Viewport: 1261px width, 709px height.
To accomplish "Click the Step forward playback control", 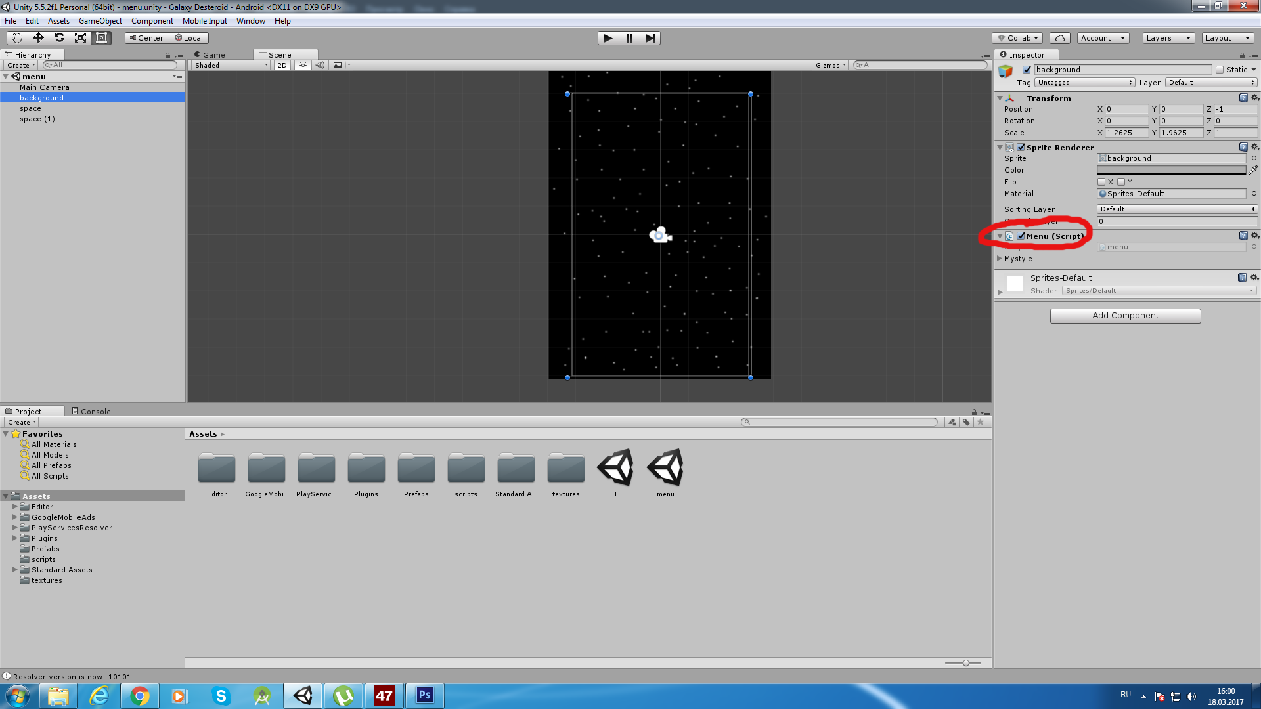I will (x=650, y=37).
